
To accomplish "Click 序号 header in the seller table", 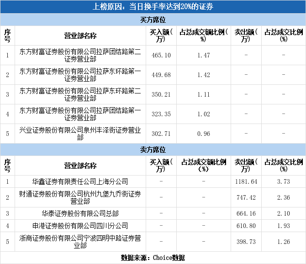I will click(7, 166).
